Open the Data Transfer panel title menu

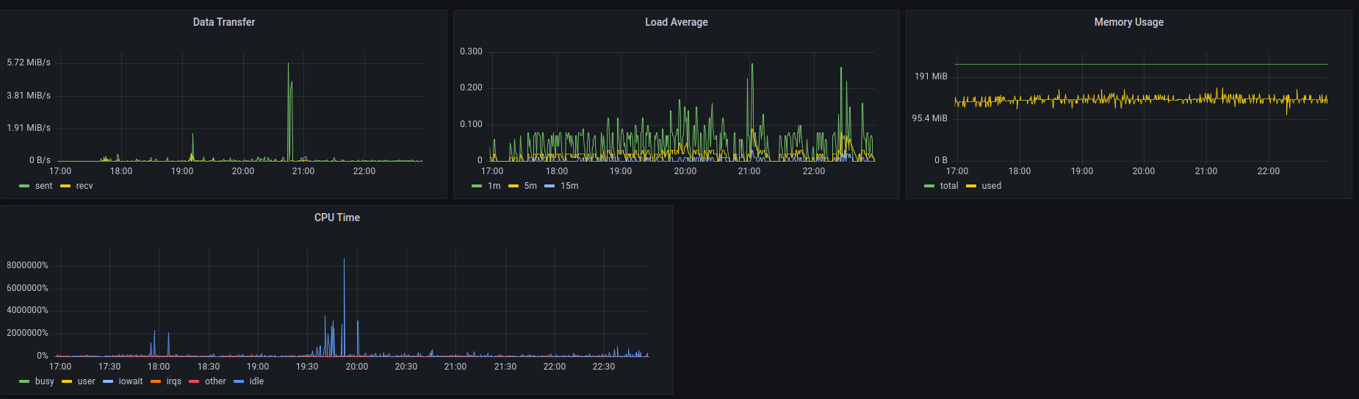coord(224,22)
